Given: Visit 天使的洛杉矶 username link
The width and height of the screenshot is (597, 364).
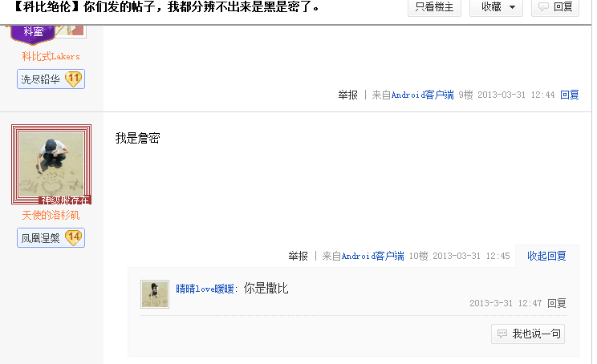Looking at the screenshot, I should [51, 216].
